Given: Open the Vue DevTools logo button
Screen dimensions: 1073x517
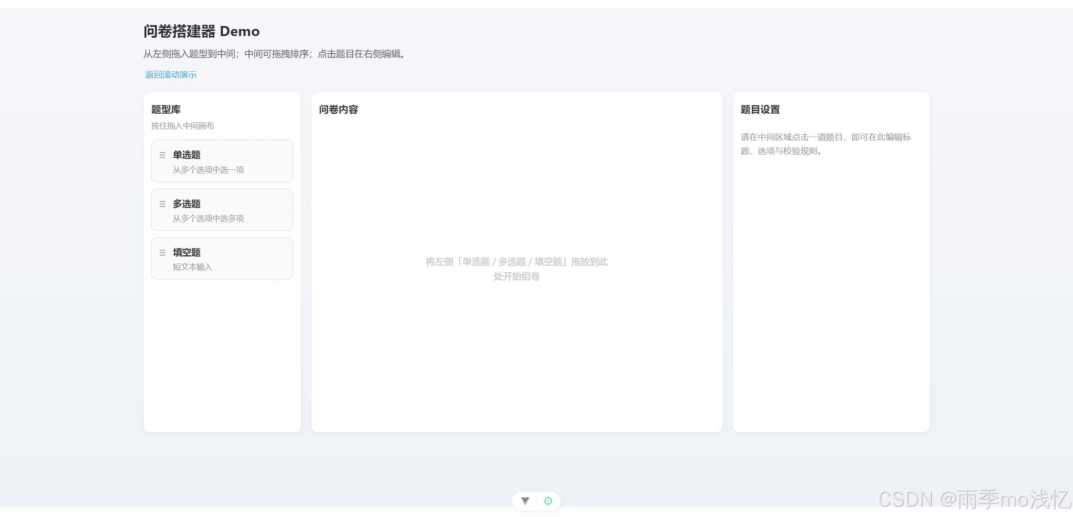Looking at the screenshot, I should (525, 501).
